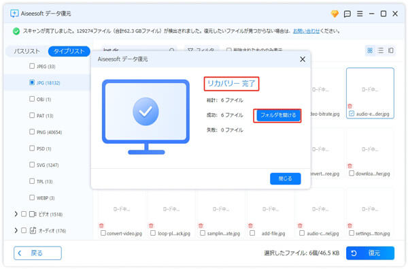Select the PNG (40654) tree row
This screenshot has height=269, width=408.
tap(47, 132)
